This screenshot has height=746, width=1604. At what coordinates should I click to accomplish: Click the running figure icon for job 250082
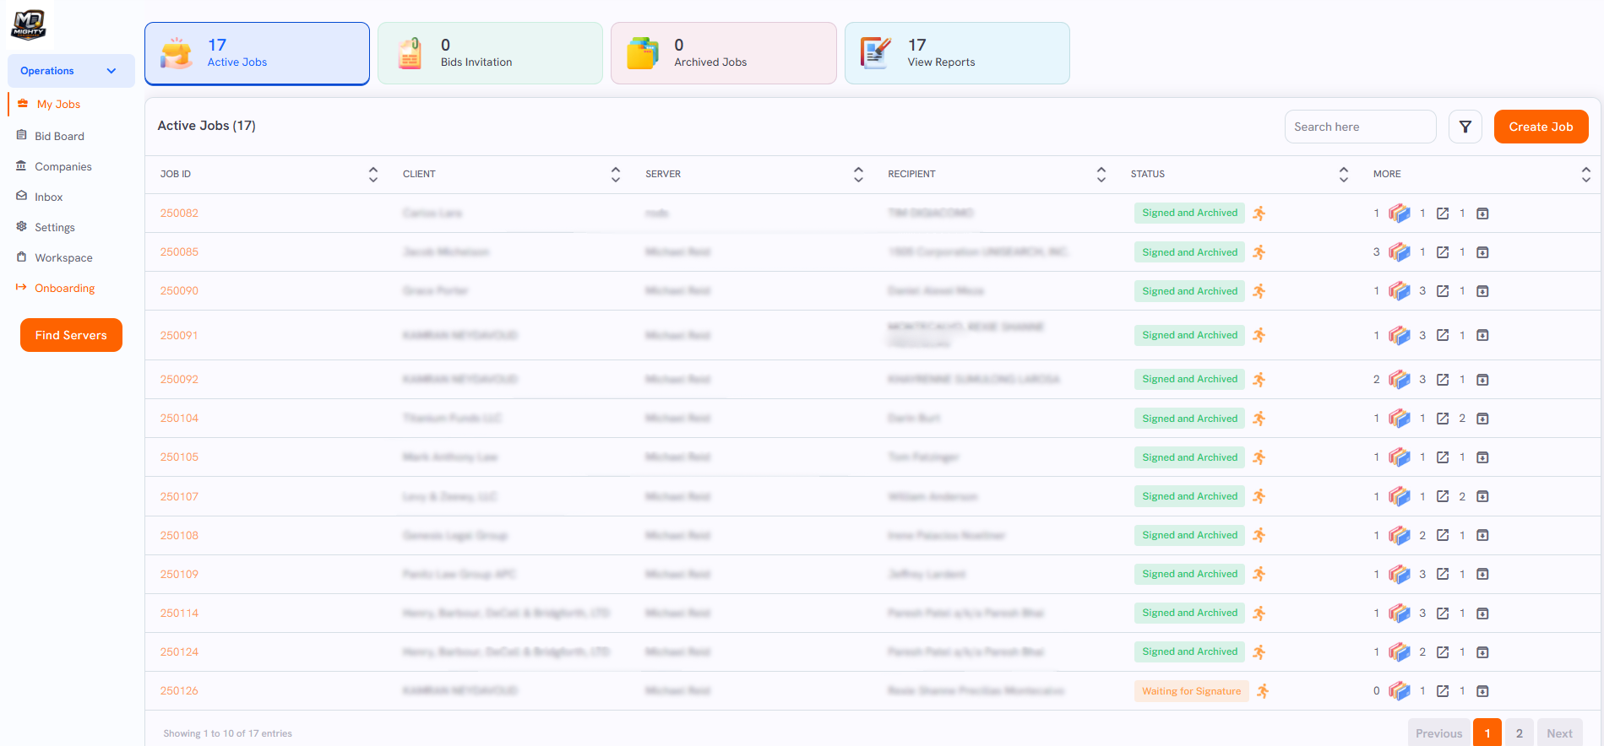tap(1259, 214)
